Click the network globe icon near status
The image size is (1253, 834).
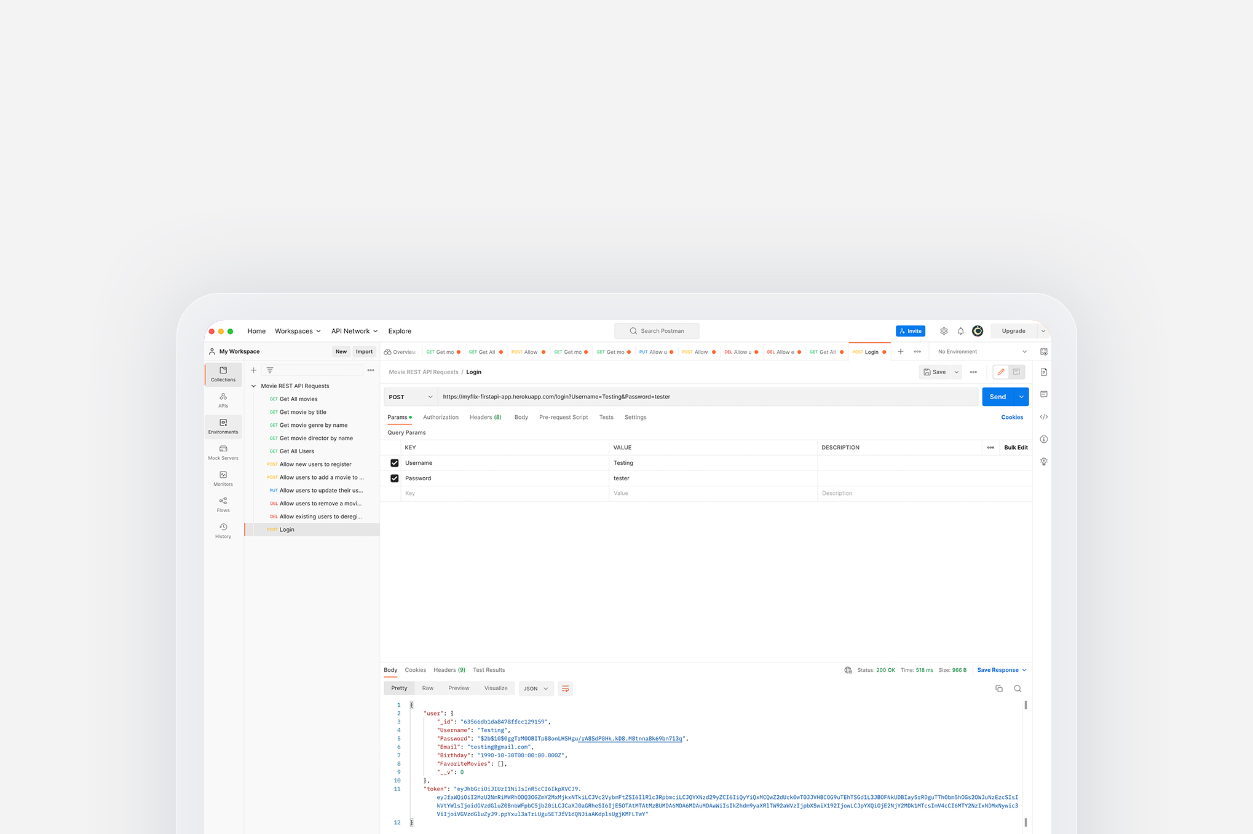[x=848, y=670]
